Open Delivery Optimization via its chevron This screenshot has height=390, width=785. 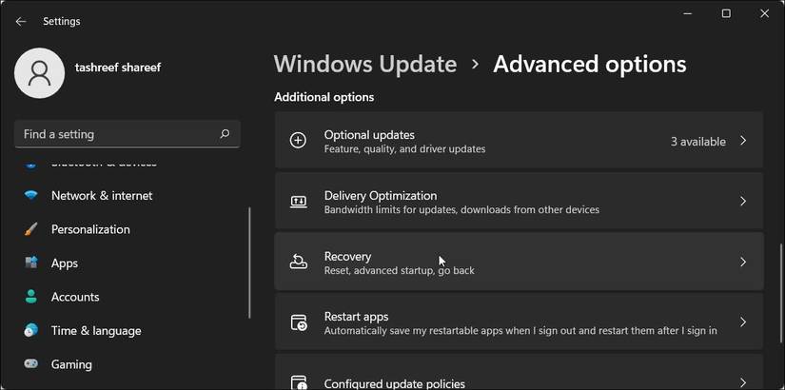click(x=743, y=202)
